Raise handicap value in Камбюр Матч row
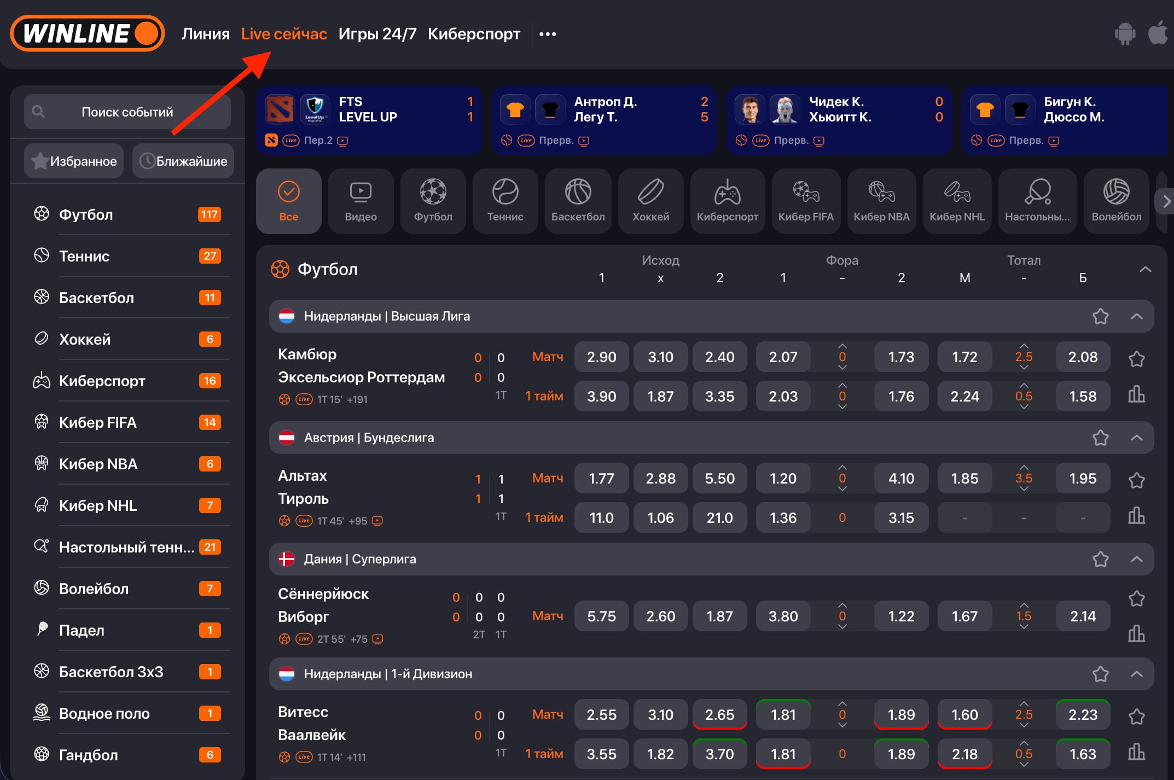This screenshot has width=1174, height=780. tap(842, 346)
